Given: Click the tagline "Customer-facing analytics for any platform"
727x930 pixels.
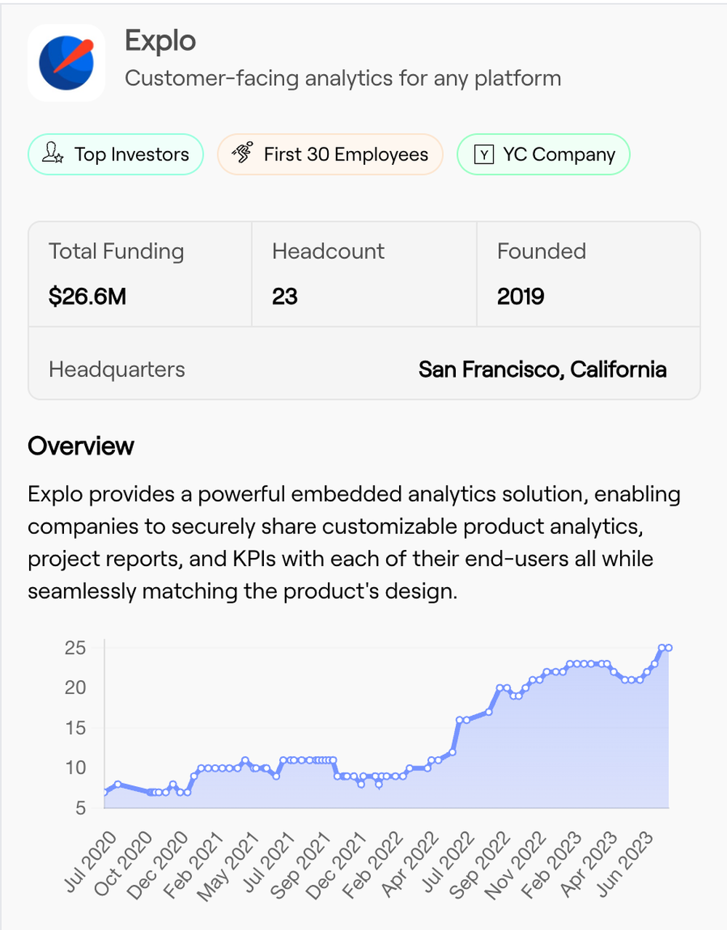Looking at the screenshot, I should (x=343, y=78).
